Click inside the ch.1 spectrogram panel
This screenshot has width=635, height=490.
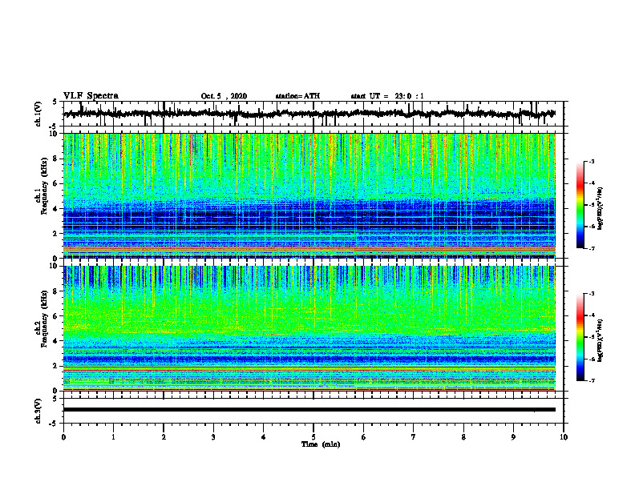309,195
